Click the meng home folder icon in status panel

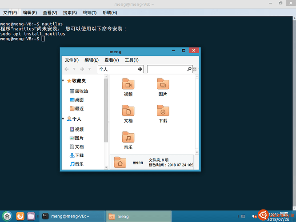(120, 163)
